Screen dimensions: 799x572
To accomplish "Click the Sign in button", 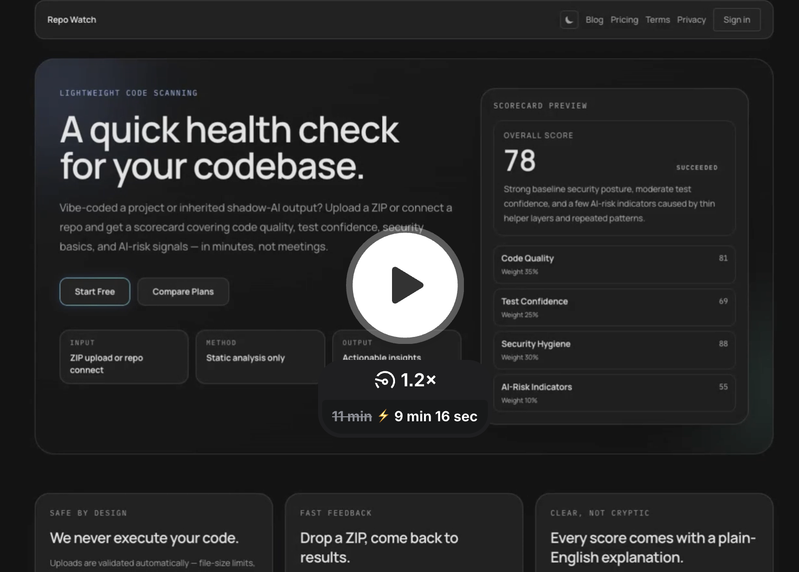I will pyautogui.click(x=737, y=20).
